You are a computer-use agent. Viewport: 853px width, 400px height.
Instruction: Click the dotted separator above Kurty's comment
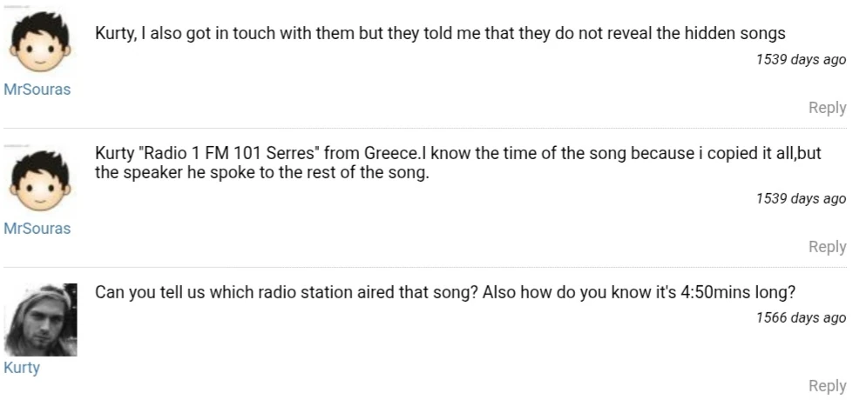click(x=426, y=268)
